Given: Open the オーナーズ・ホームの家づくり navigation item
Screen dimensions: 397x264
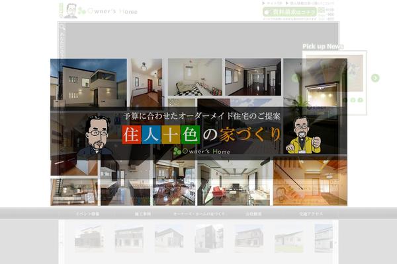Looking at the screenshot, I should coord(198,214).
